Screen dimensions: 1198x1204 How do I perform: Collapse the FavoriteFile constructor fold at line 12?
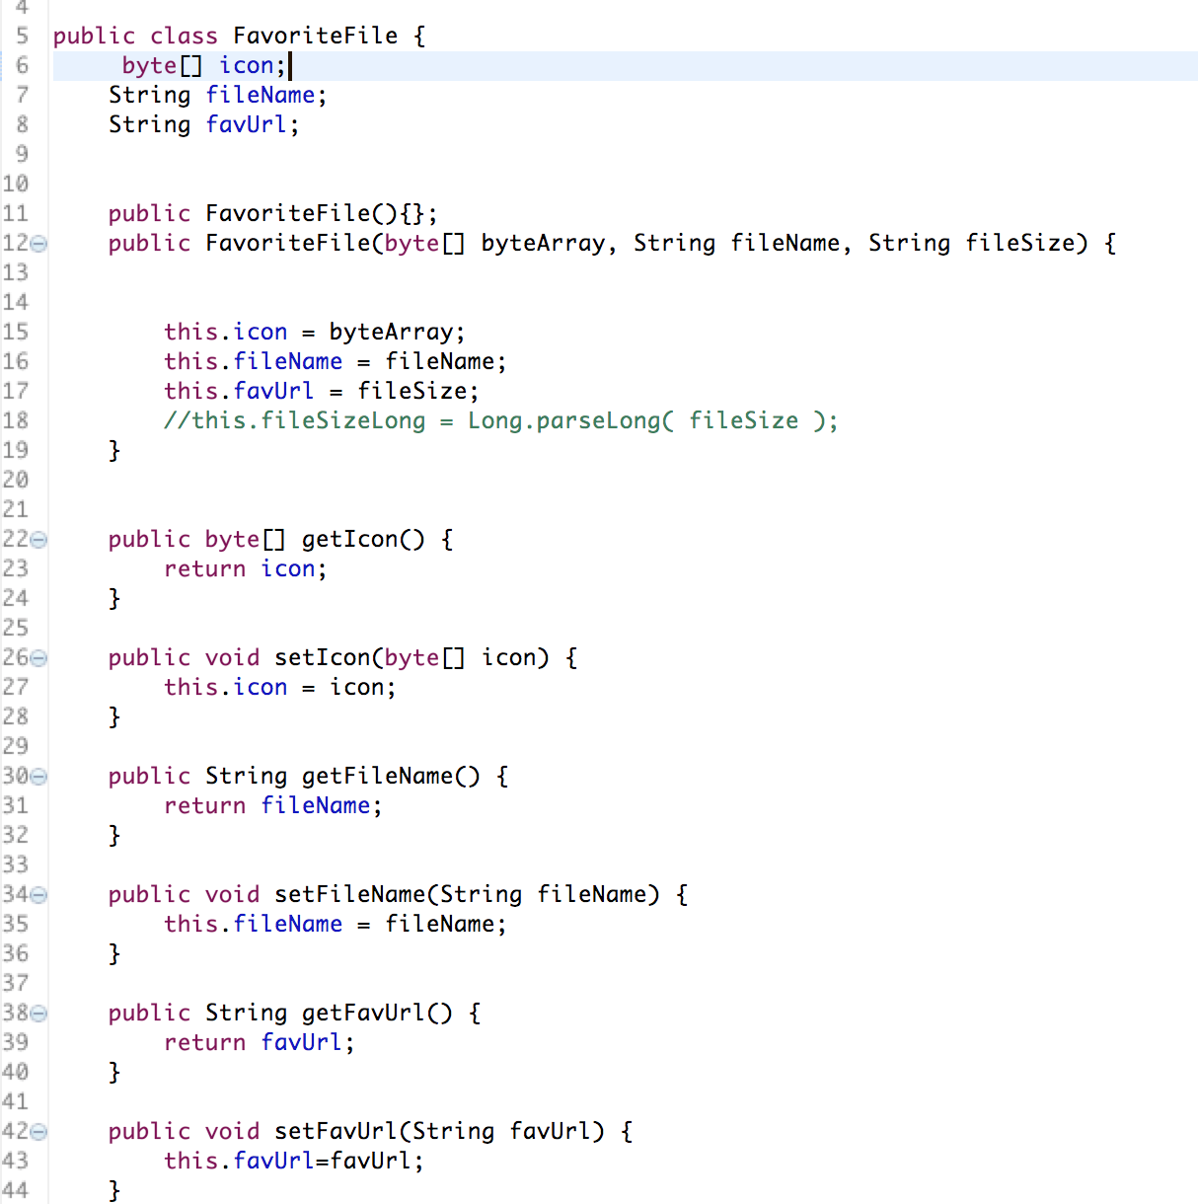[38, 244]
